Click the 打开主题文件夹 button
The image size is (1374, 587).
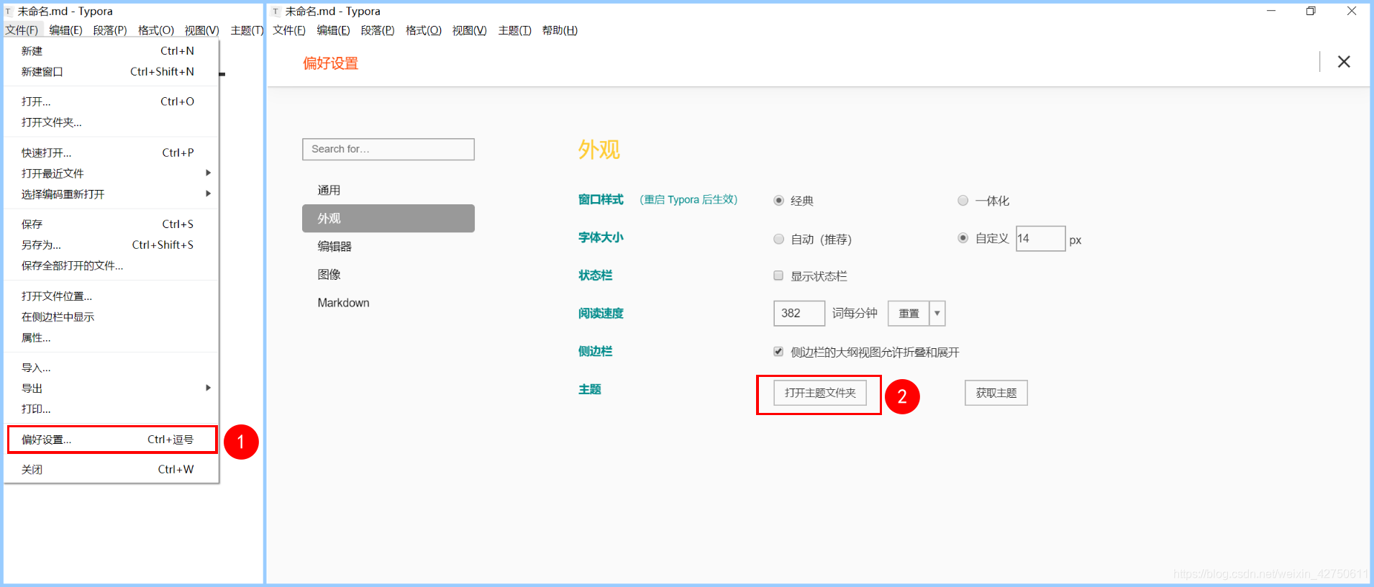[x=820, y=393]
